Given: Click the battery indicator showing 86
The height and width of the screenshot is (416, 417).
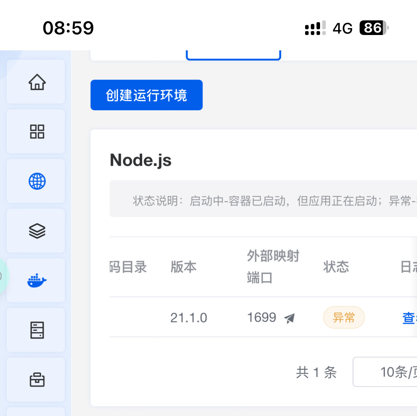Looking at the screenshot, I should click(x=374, y=28).
